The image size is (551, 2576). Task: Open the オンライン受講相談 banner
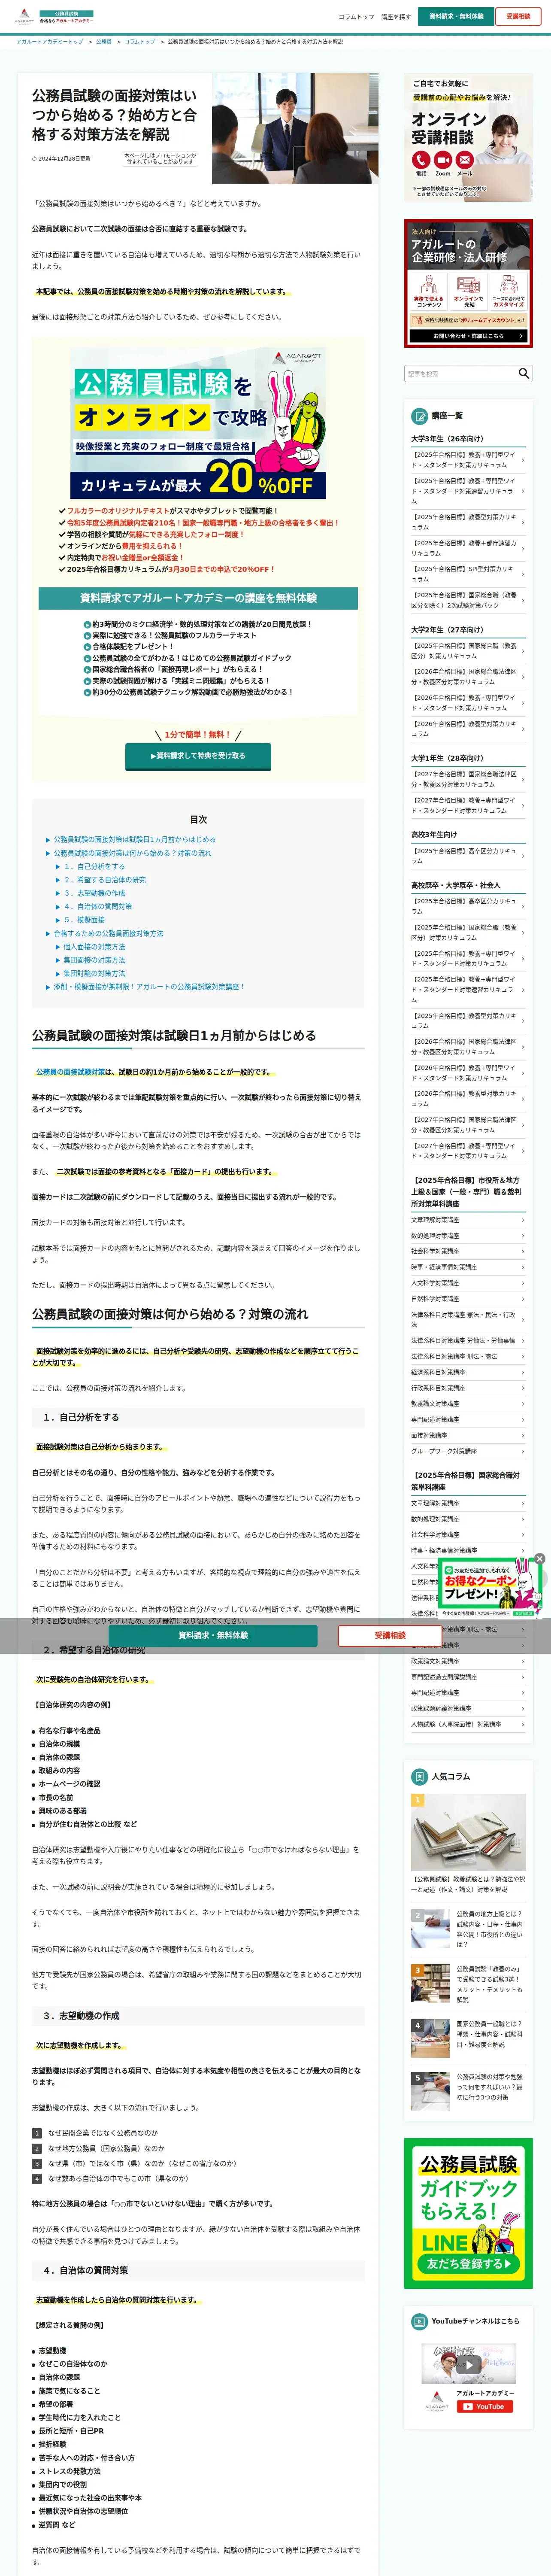(x=468, y=138)
